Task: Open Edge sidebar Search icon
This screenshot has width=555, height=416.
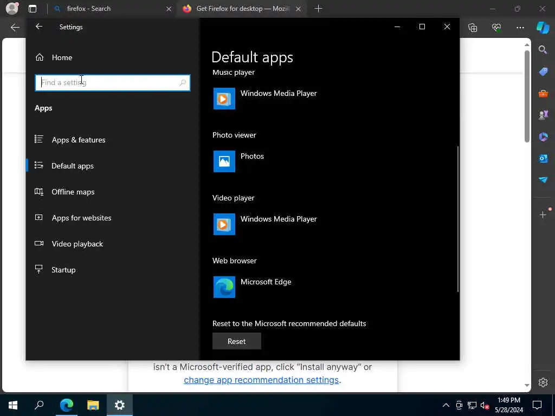Action: [x=543, y=50]
